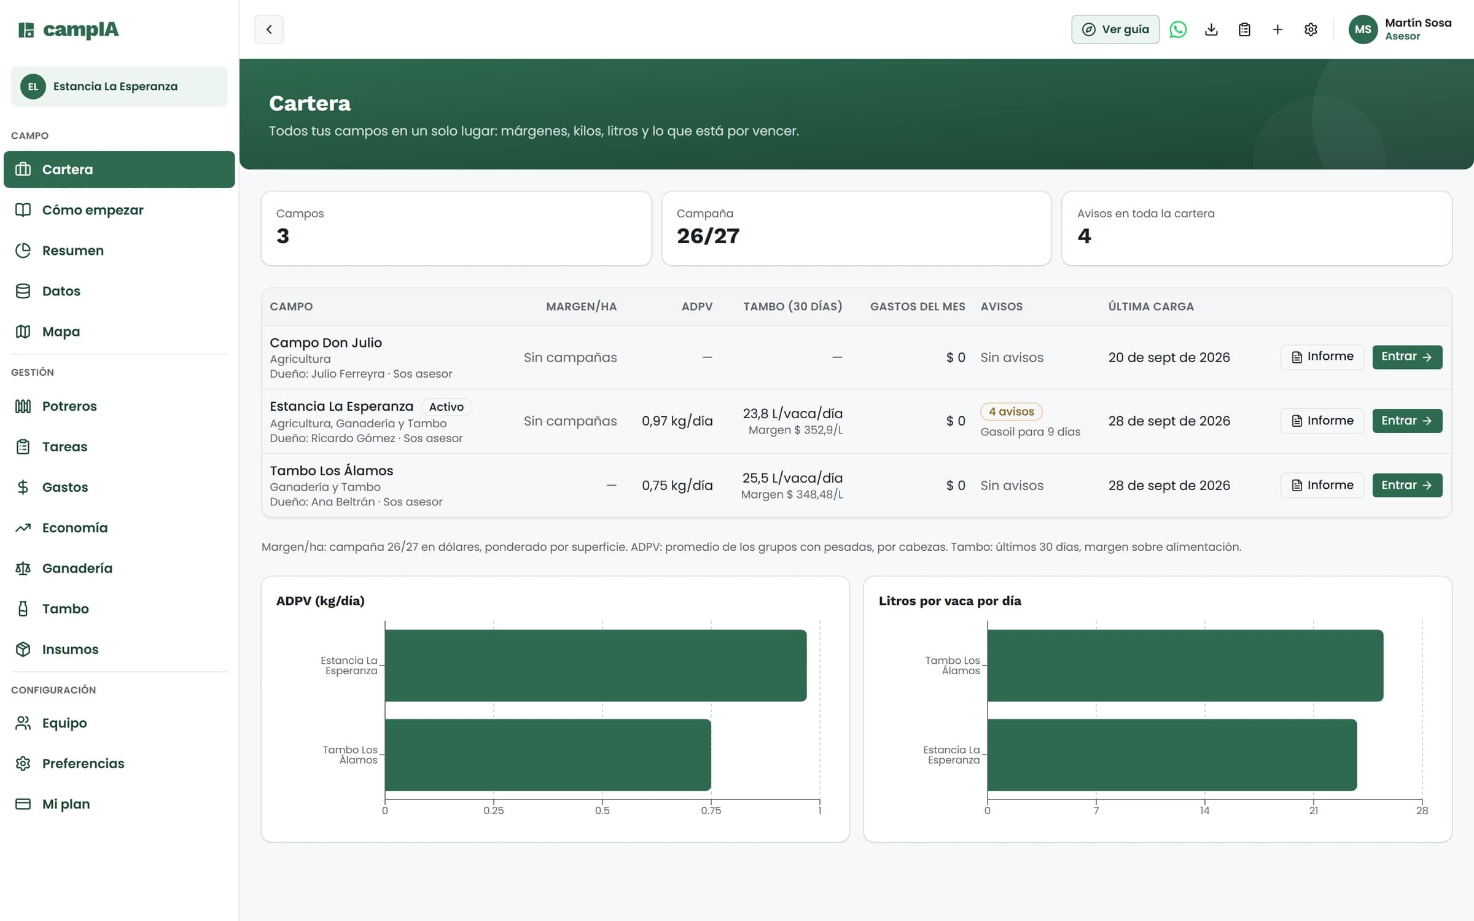This screenshot has height=921, width=1474.
Task: Open Mi plan page
Action: click(119, 804)
